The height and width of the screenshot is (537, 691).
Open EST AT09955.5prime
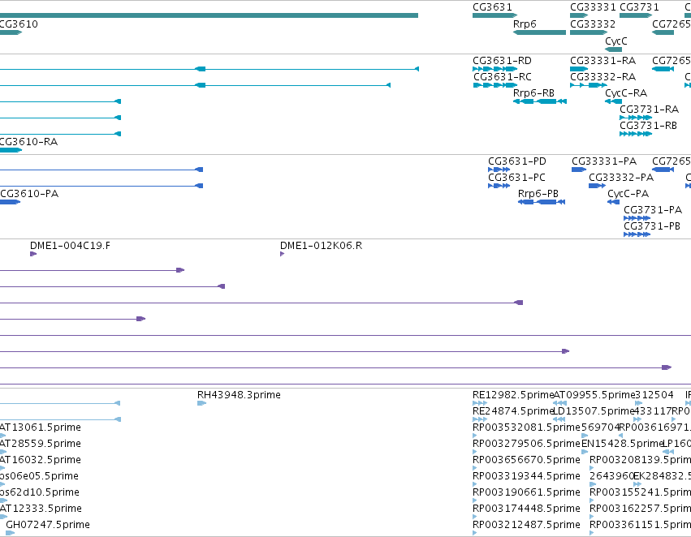click(594, 395)
